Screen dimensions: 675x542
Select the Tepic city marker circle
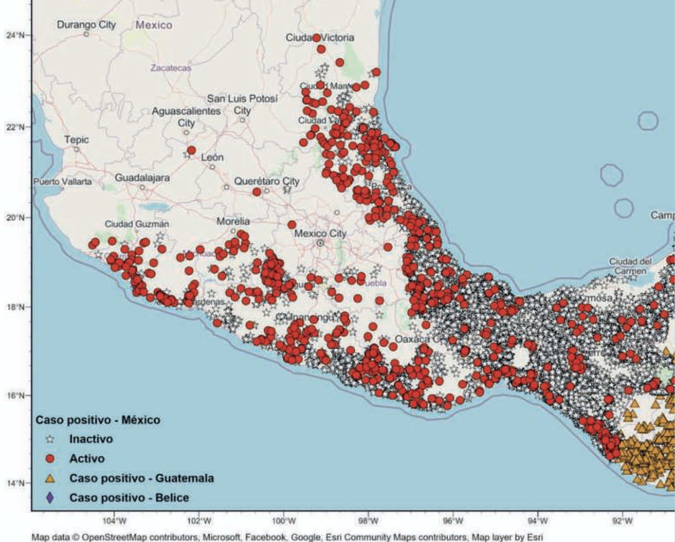pos(77,149)
